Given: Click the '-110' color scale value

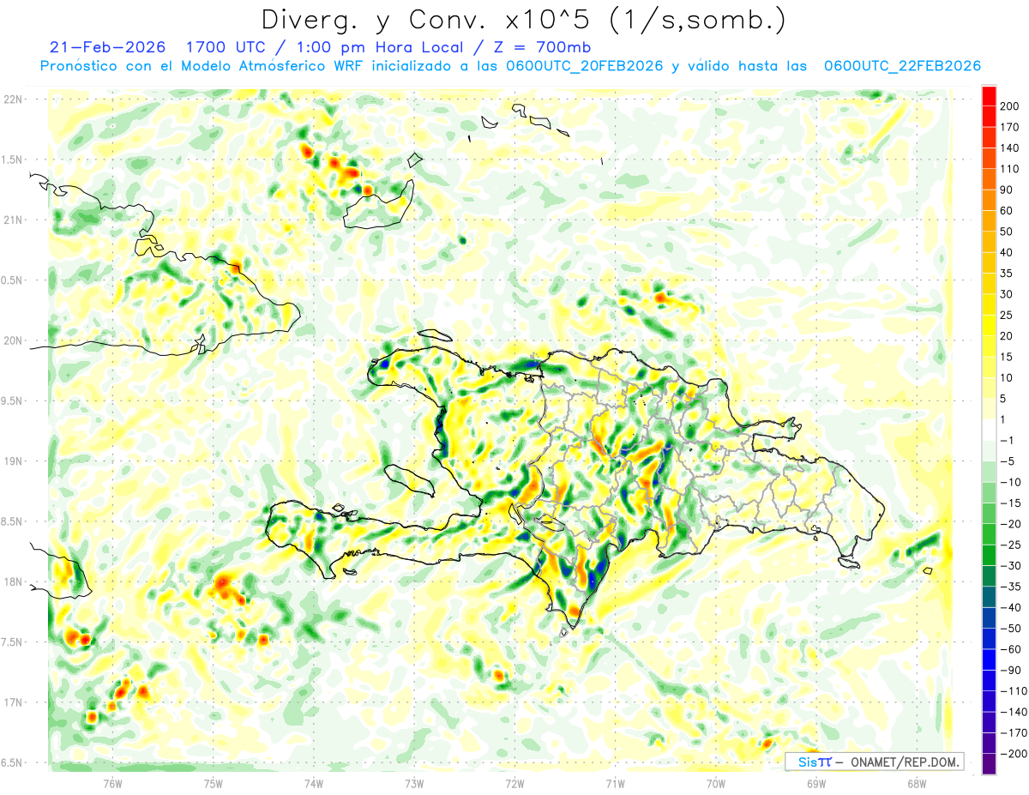Looking at the screenshot, I should [x=1014, y=691].
